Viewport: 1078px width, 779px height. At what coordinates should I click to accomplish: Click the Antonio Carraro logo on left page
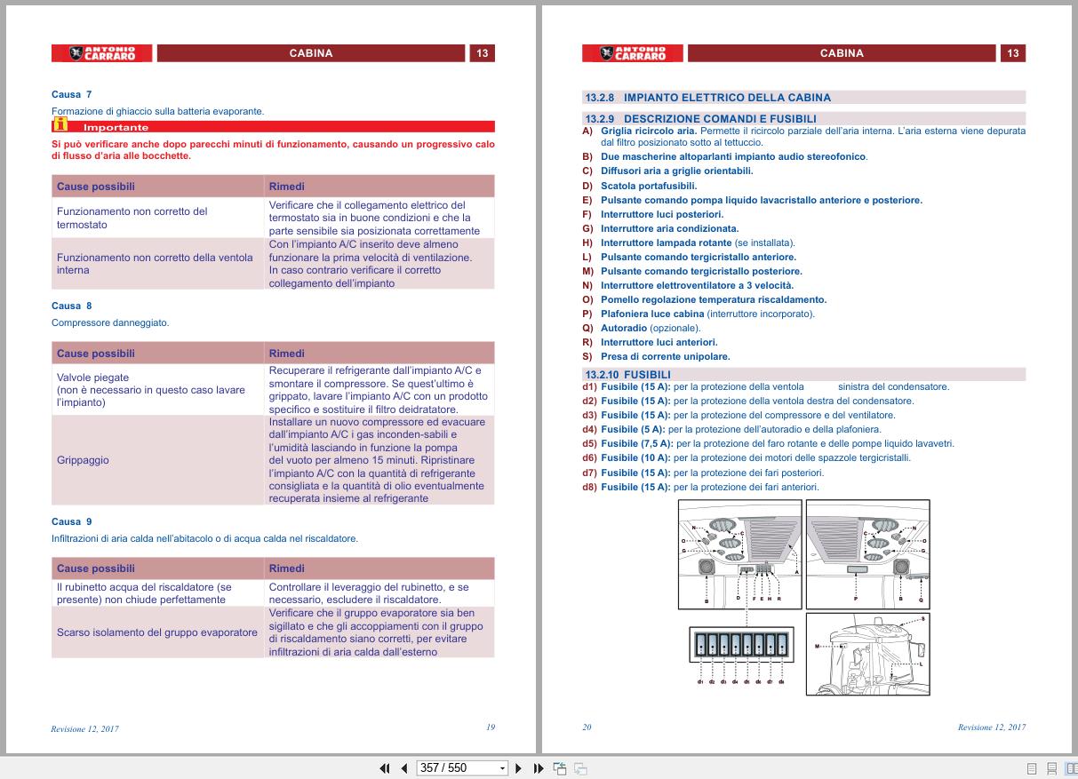pyautogui.click(x=101, y=53)
